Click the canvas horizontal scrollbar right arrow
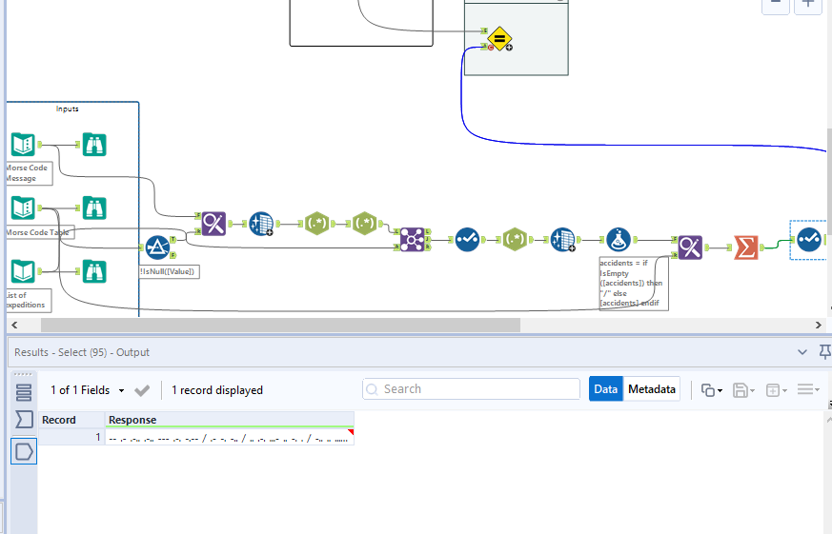Screen dimensions: 832x534 coord(819,325)
